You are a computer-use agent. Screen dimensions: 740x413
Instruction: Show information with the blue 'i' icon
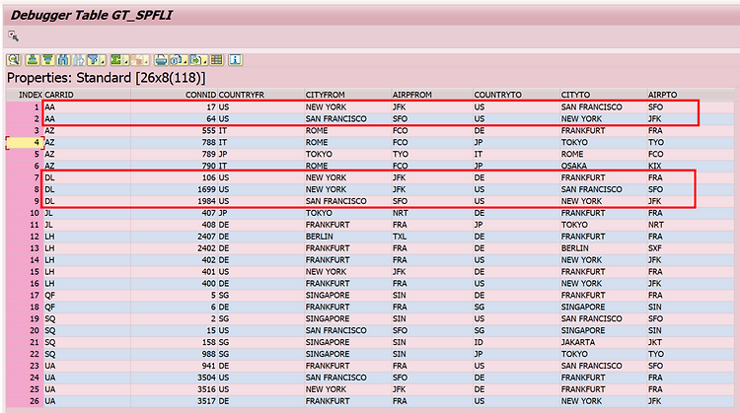point(235,60)
